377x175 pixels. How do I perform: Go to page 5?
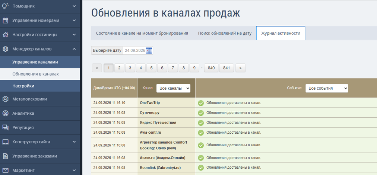(152, 68)
